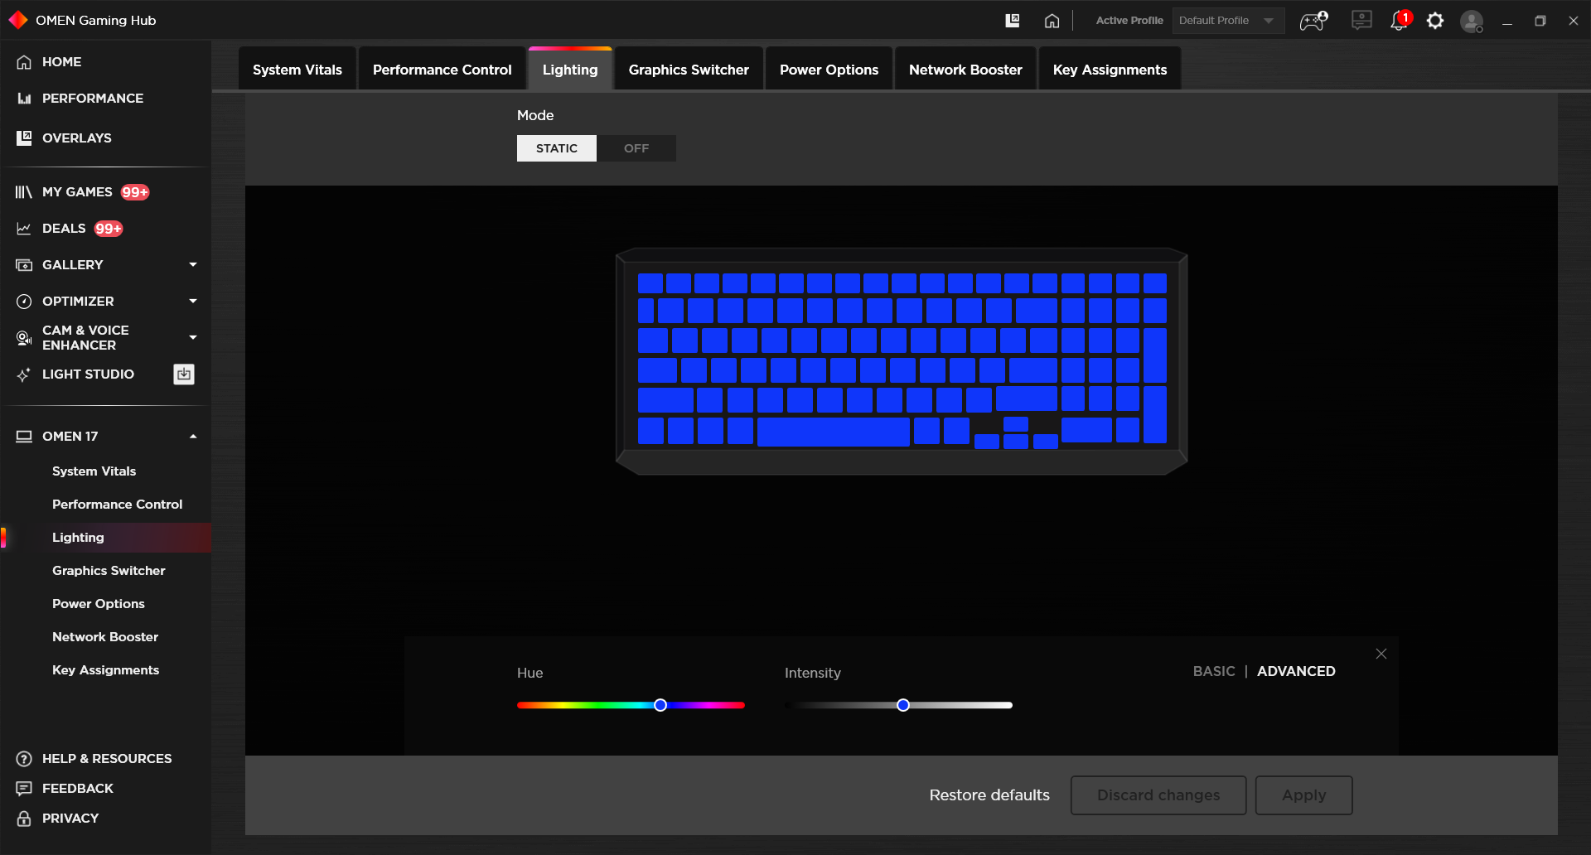Switch to ADVANCED color controls
This screenshot has width=1591, height=855.
[1296, 671]
